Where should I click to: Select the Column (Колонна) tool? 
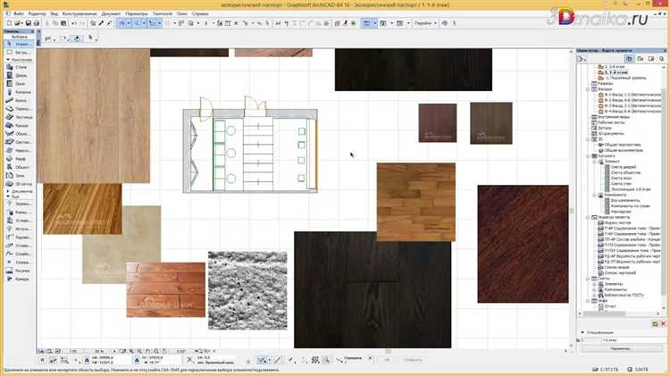19,92
